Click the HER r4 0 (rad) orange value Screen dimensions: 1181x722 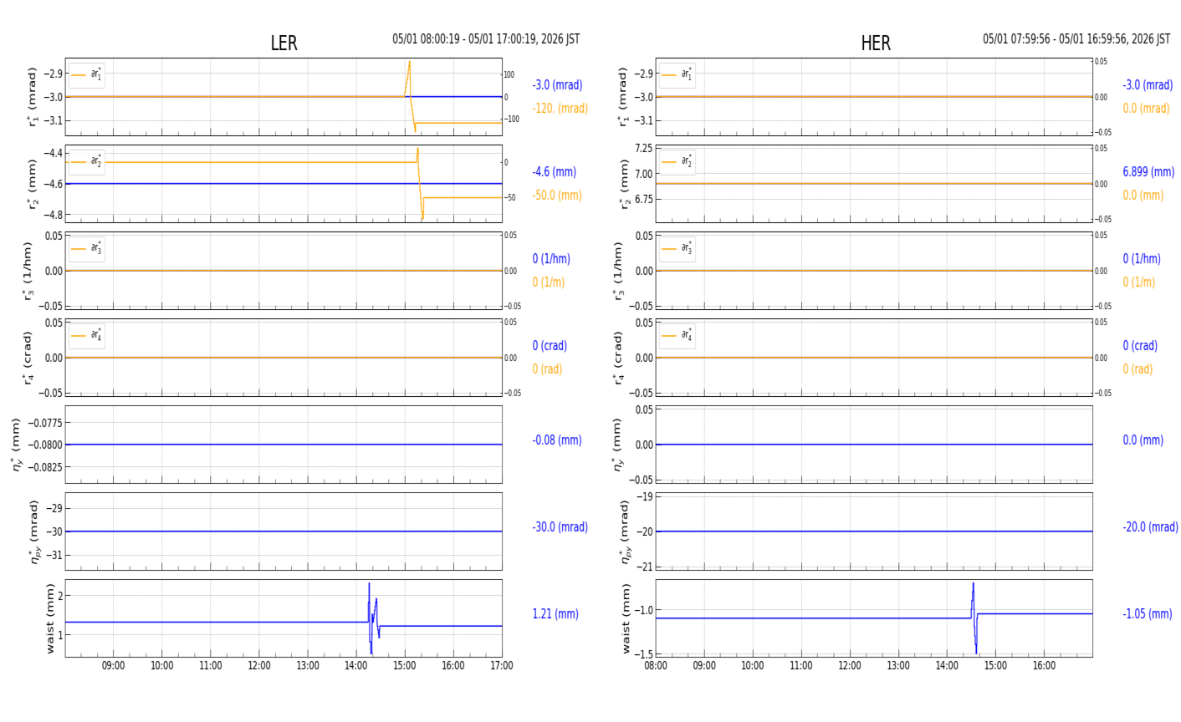pos(1138,369)
